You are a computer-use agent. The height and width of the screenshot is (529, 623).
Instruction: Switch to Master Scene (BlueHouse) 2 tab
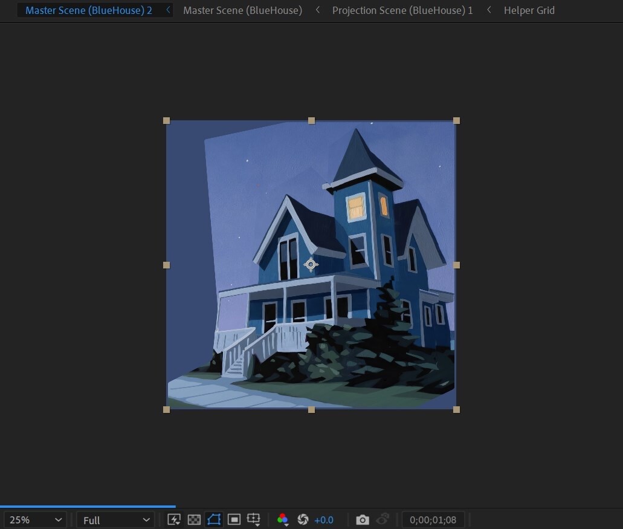coord(89,10)
